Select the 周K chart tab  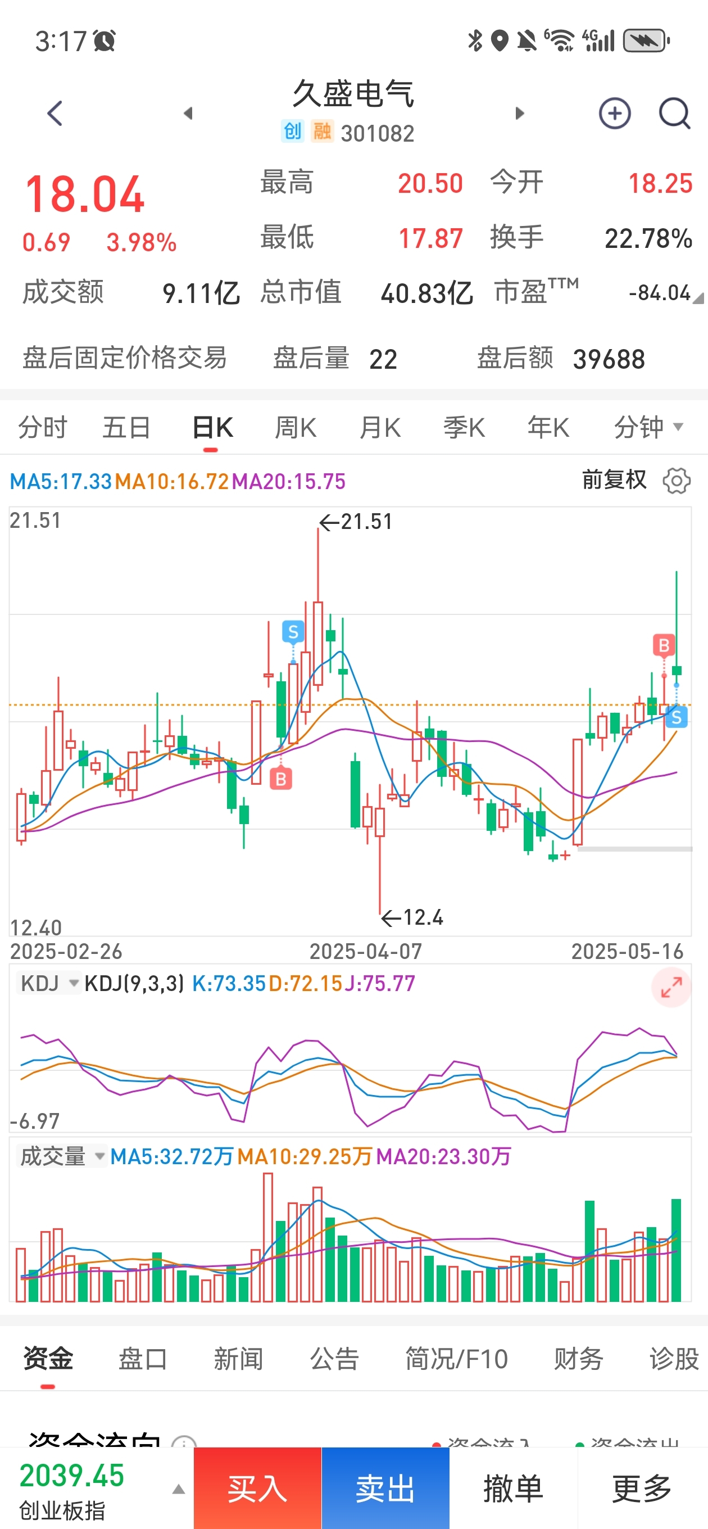(x=296, y=427)
